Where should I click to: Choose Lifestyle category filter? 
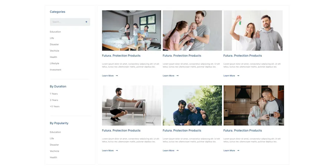pyautogui.click(x=55, y=64)
